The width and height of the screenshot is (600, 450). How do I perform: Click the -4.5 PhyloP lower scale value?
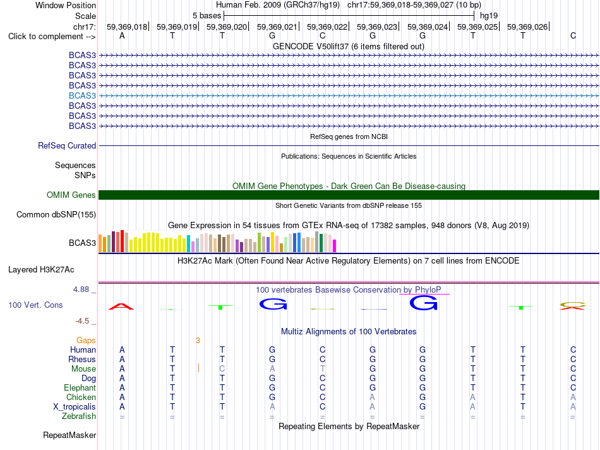(x=82, y=321)
